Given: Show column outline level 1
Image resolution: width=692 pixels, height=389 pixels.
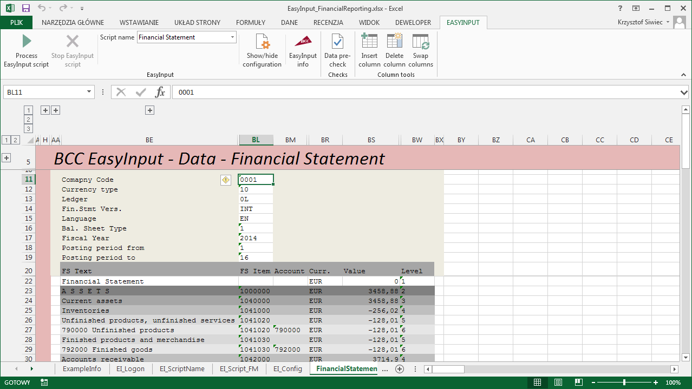Looking at the screenshot, I should pos(29,110).
